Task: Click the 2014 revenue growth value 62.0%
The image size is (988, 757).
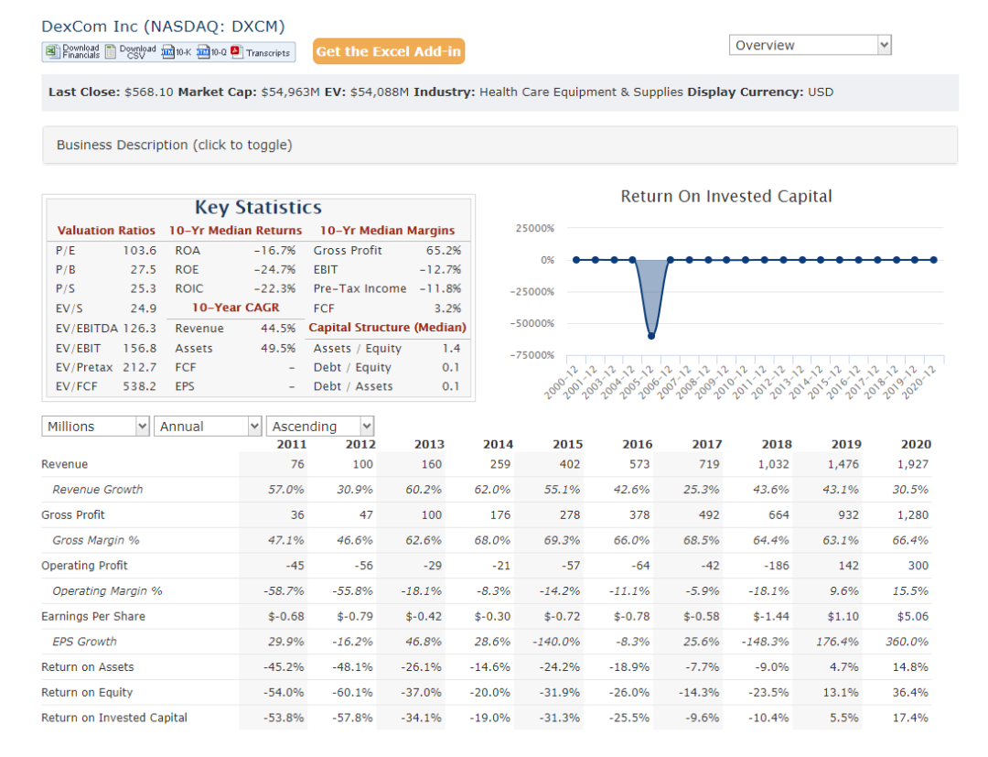Action: tap(493, 490)
